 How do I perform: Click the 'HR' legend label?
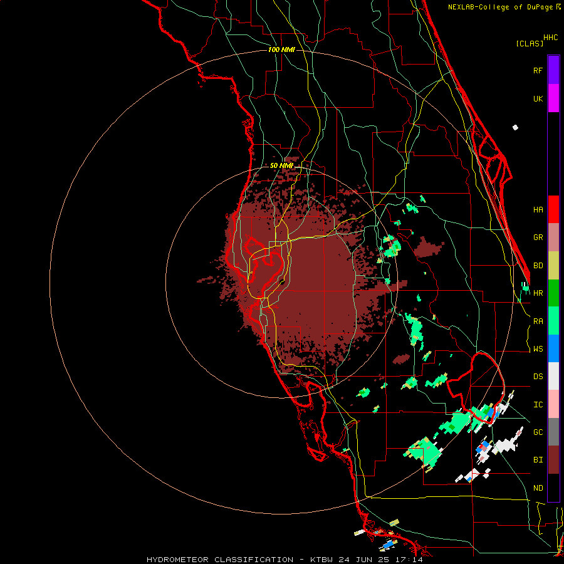click(538, 293)
